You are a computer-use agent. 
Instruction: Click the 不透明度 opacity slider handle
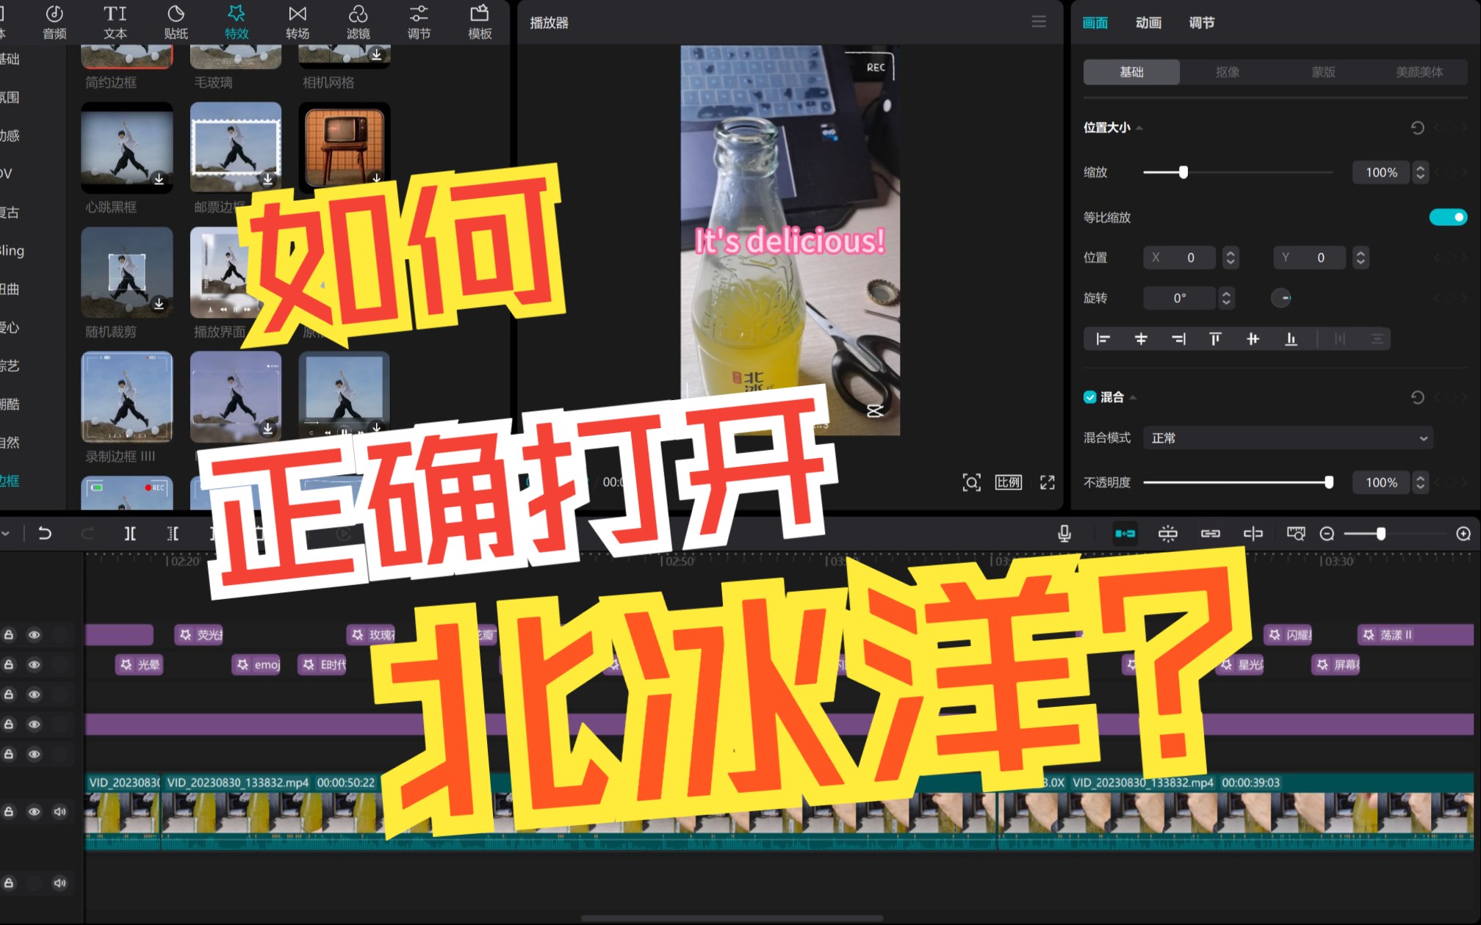click(x=1329, y=482)
